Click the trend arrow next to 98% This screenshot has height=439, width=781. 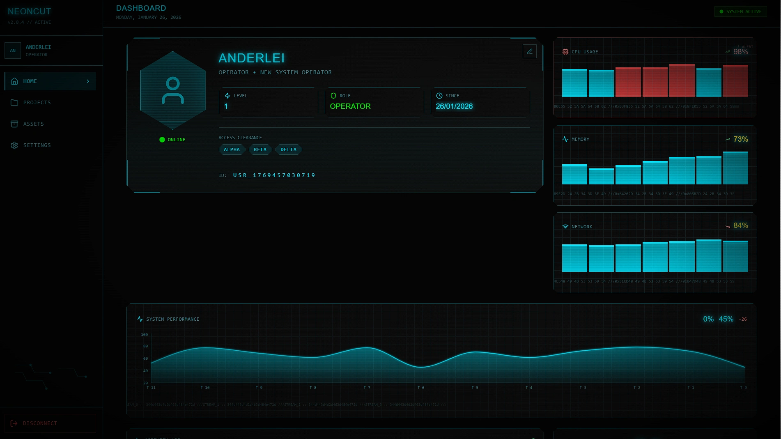pos(728,52)
